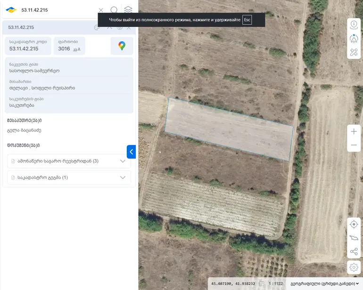This screenshot has height=290, width=363.
Task: Expand public registry extracts (3)
Action: coord(69,161)
